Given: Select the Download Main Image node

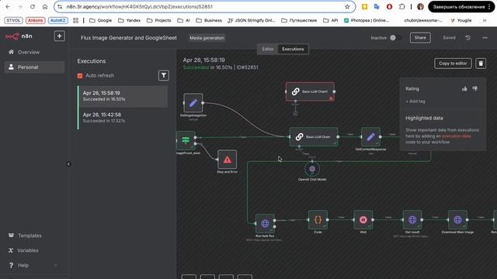Looking at the screenshot, I should pyautogui.click(x=457, y=220).
